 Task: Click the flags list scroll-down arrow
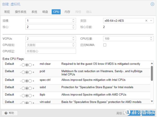pyautogui.click(x=152, y=101)
